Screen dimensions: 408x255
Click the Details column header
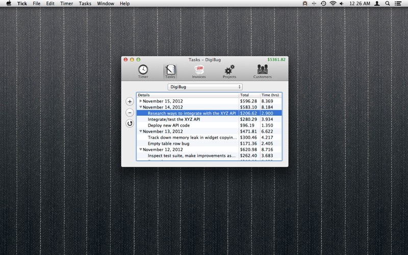188,95
